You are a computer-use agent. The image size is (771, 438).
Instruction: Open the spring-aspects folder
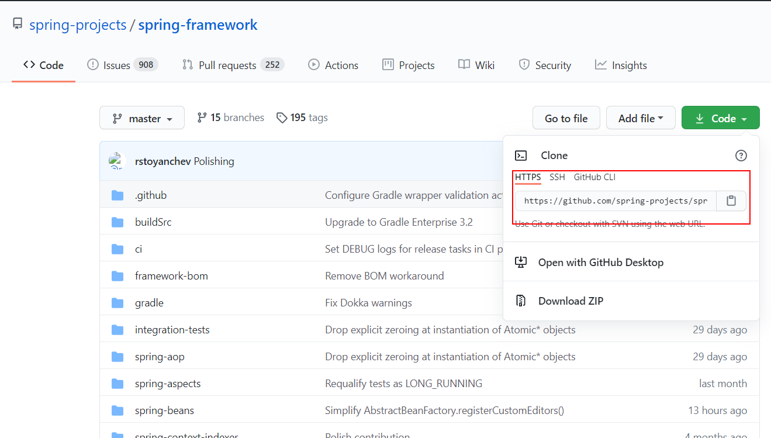click(x=168, y=384)
